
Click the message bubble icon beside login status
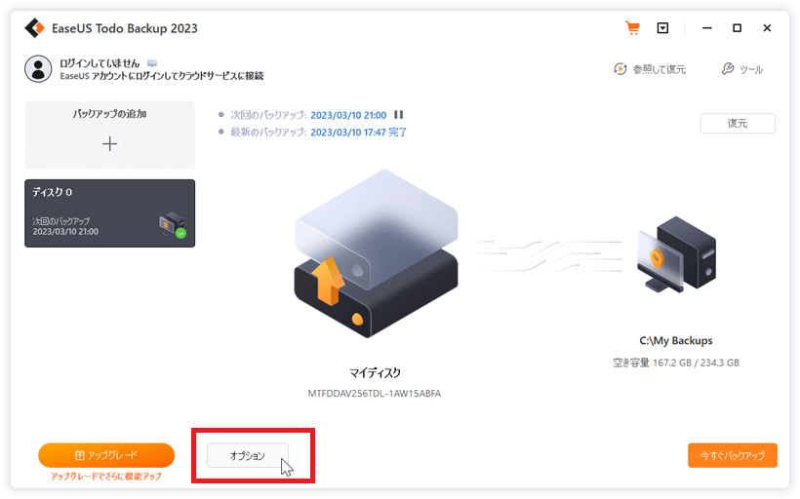click(152, 63)
